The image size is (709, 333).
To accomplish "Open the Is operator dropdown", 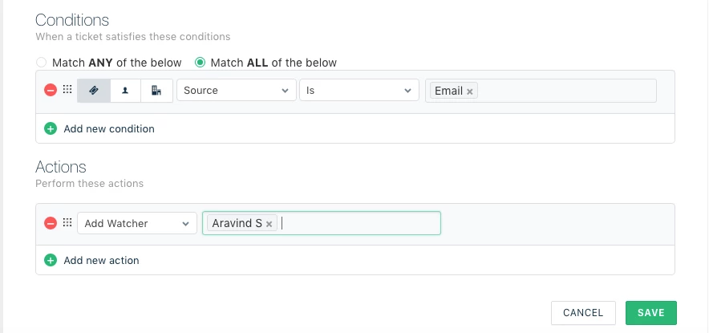I will pos(359,91).
